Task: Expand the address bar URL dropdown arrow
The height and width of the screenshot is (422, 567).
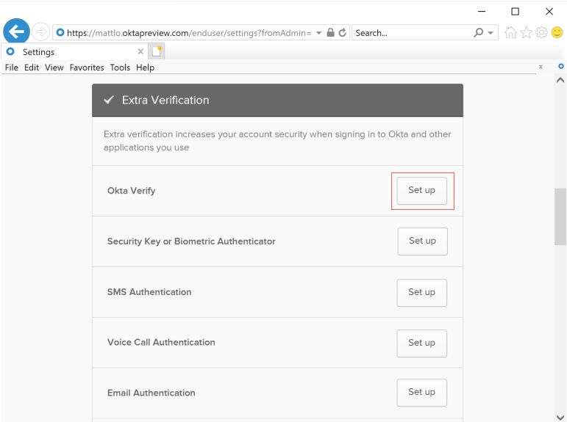Action: point(319,33)
